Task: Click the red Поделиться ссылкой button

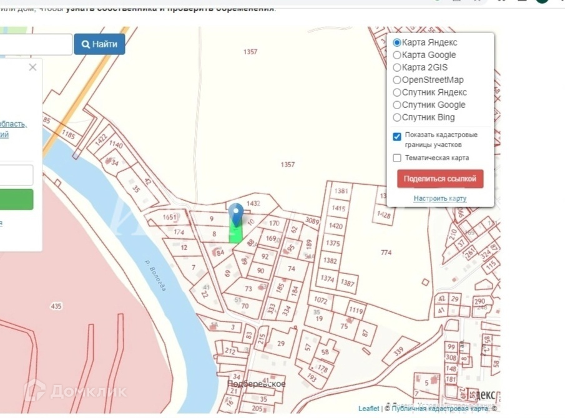Action: tap(440, 179)
